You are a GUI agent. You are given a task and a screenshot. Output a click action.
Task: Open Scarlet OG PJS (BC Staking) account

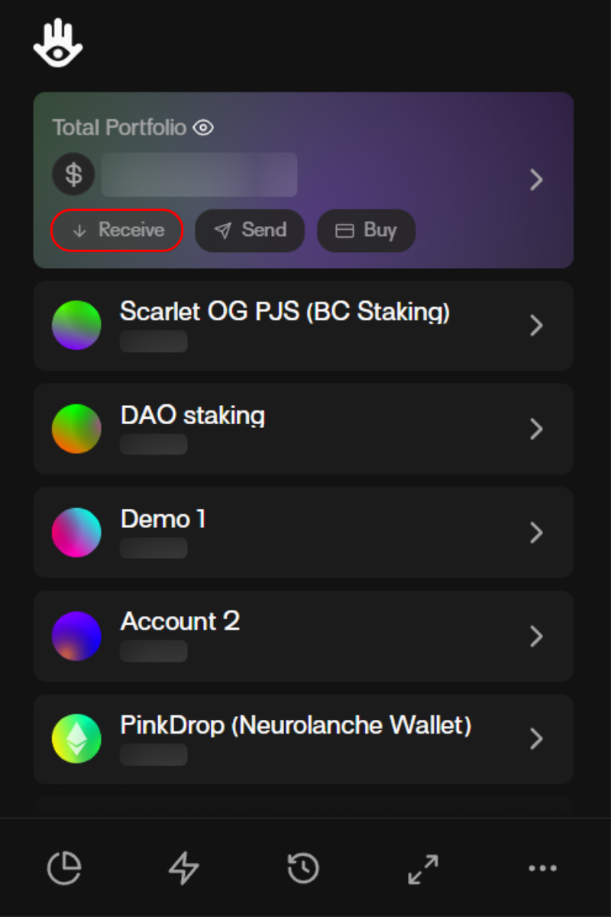(x=284, y=313)
